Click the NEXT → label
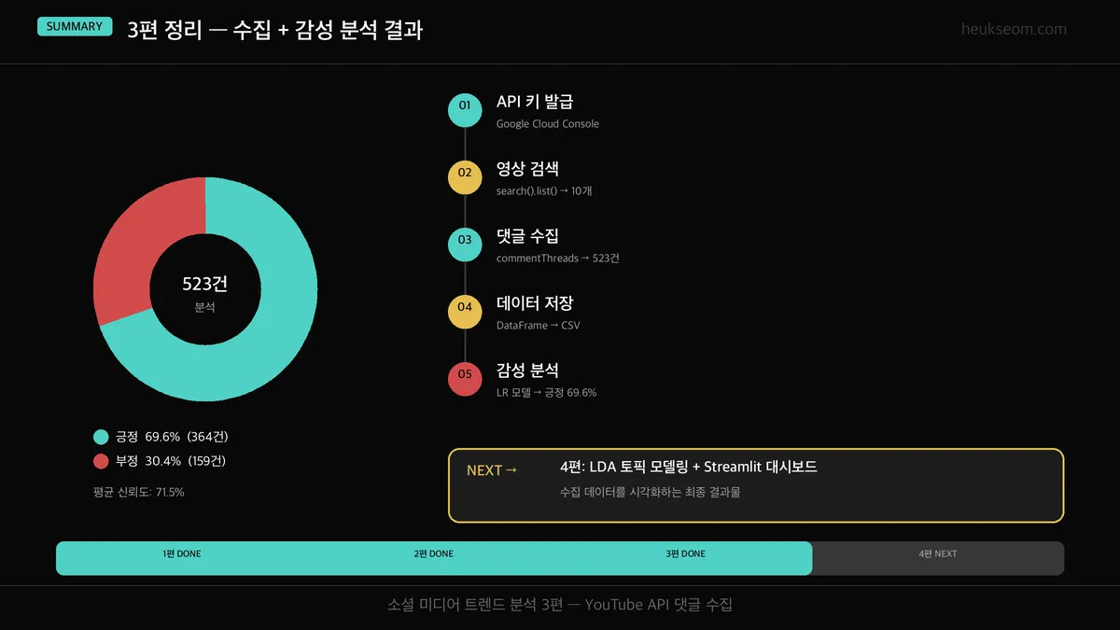This screenshot has width=1120, height=630. (492, 470)
